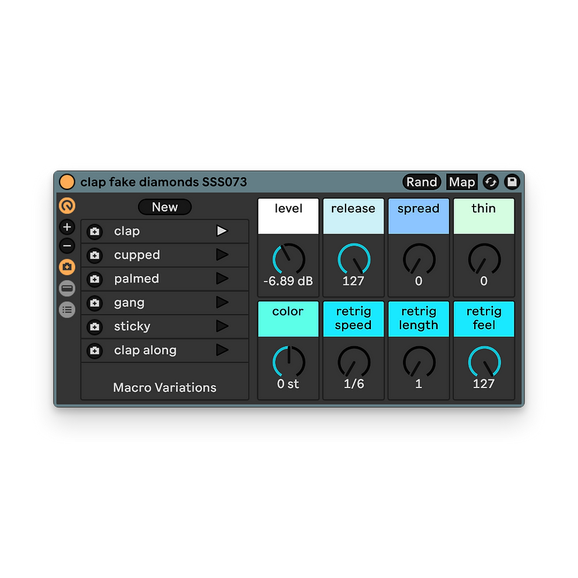The height and width of the screenshot is (578, 578).
Task: Click the level macro knob
Action: [x=288, y=259]
